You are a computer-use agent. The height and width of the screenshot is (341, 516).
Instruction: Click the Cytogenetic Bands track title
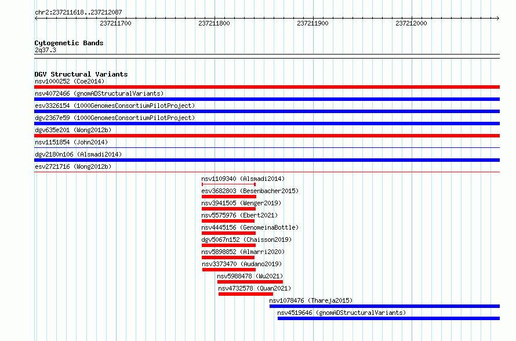pyautogui.click(x=69, y=43)
